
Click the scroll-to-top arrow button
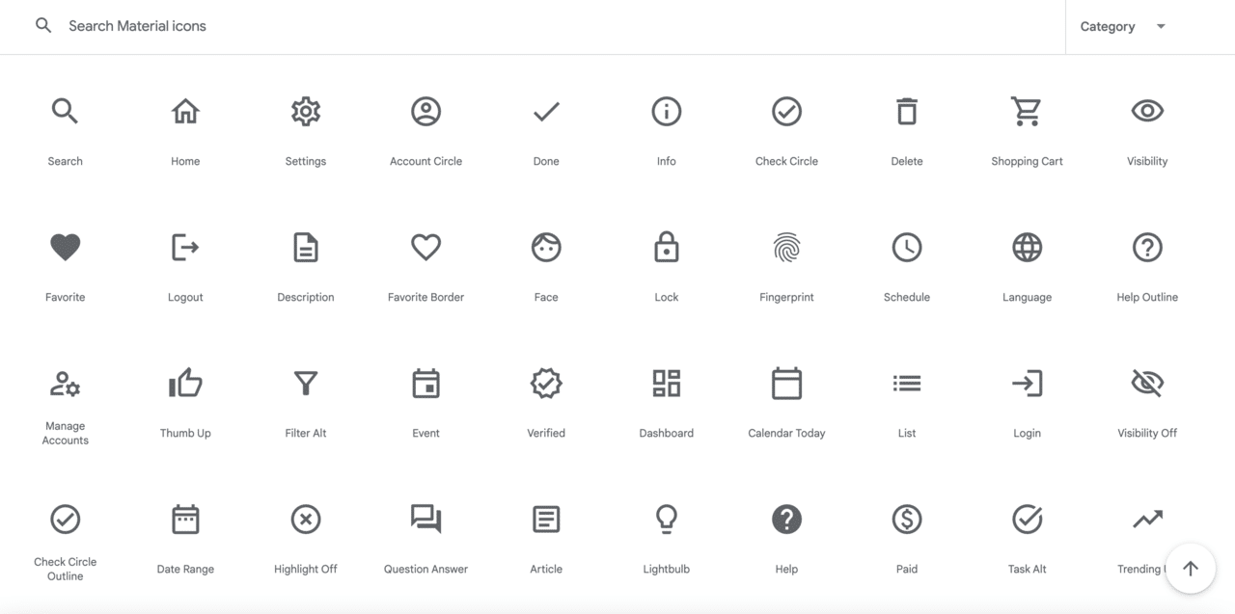tap(1190, 568)
